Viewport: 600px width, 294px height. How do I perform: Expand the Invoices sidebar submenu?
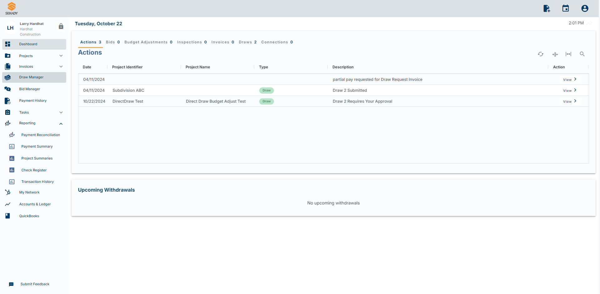pos(61,66)
